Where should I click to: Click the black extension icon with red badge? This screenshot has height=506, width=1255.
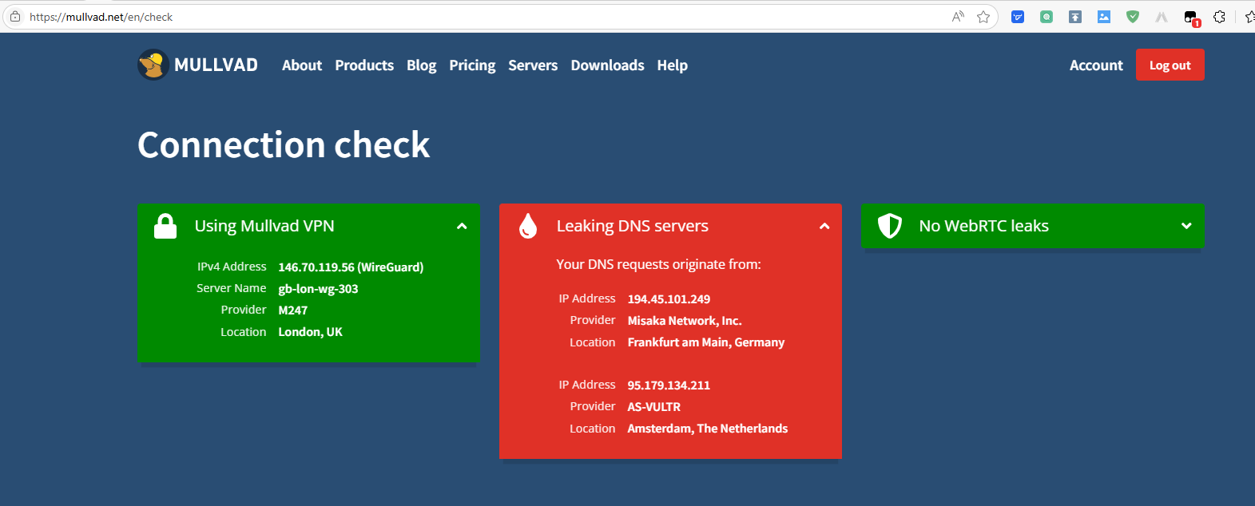[1191, 18]
